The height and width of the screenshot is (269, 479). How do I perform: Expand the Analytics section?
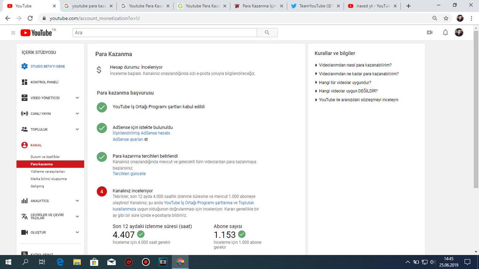(x=77, y=201)
